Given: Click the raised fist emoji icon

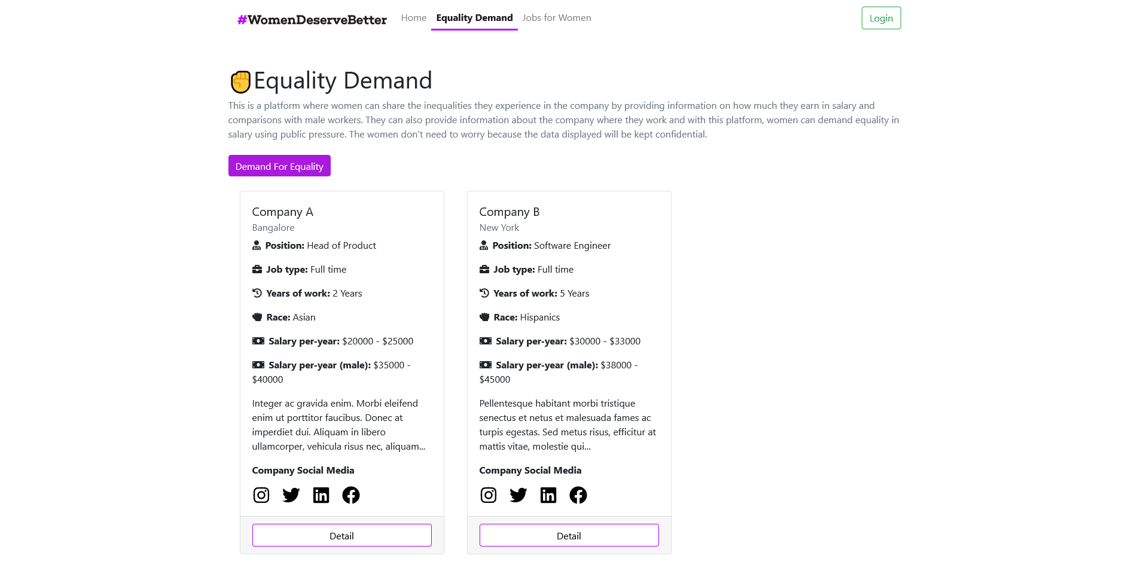Looking at the screenshot, I should tap(240, 82).
